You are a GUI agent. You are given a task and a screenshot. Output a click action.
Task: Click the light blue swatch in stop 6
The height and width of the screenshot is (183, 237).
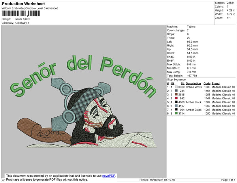(x=176, y=106)
